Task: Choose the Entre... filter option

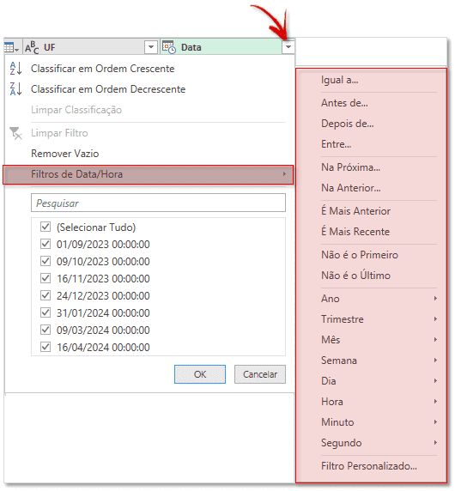Action: coord(337,144)
